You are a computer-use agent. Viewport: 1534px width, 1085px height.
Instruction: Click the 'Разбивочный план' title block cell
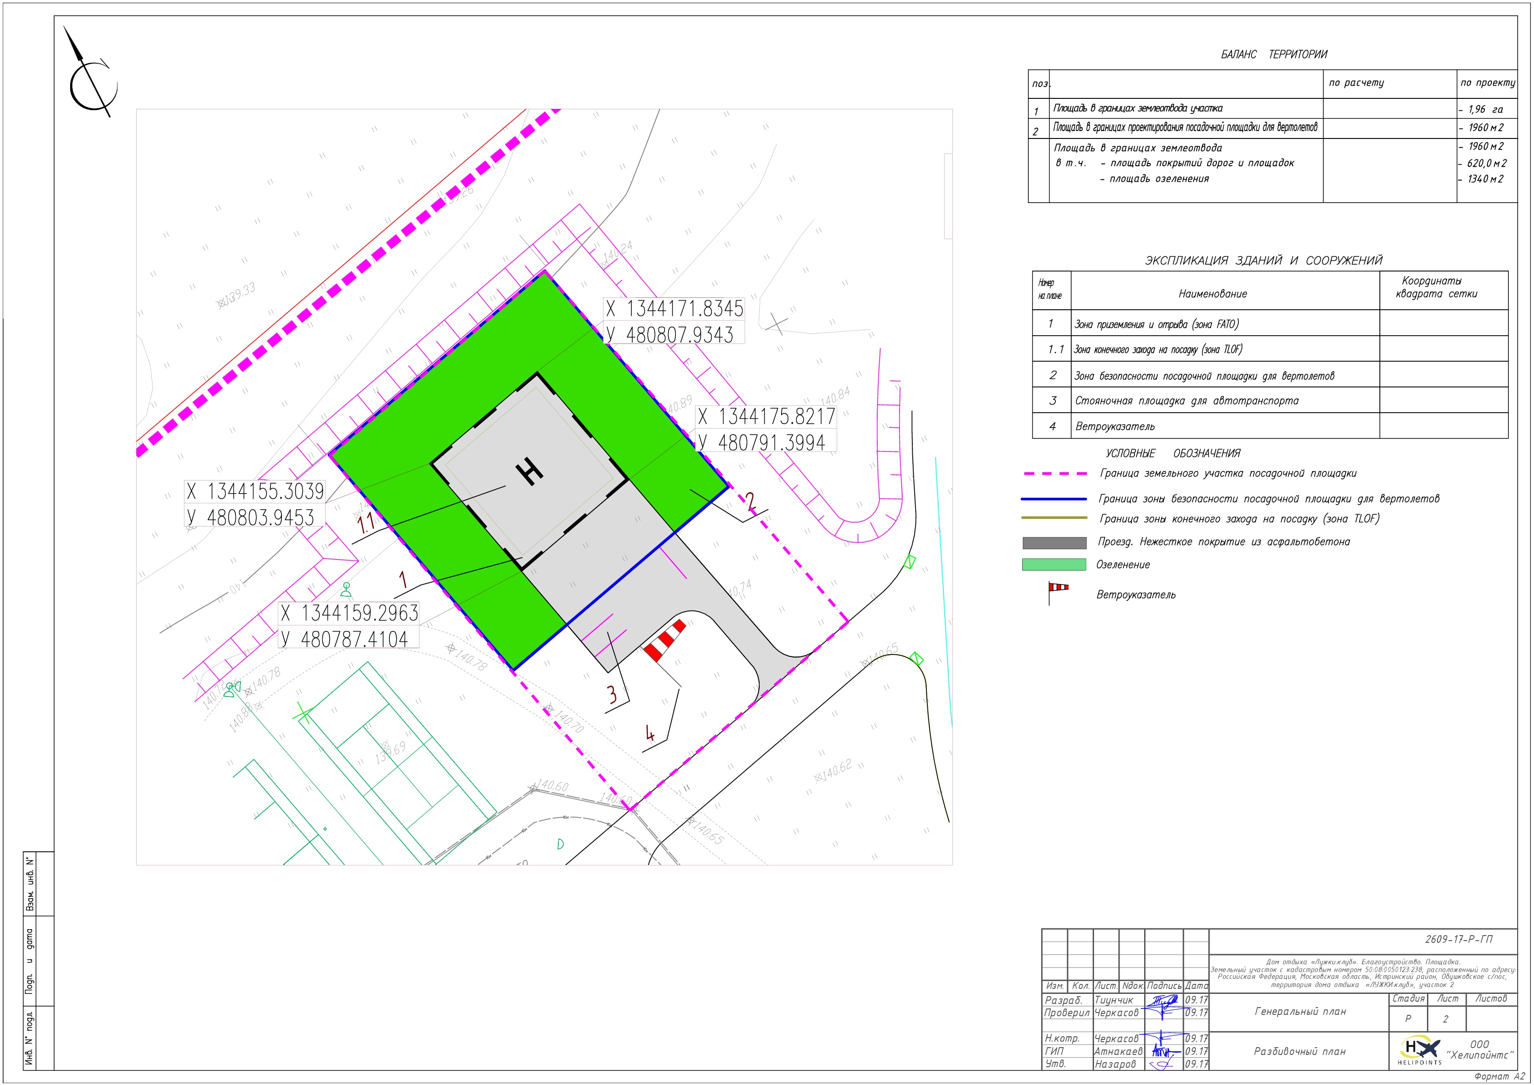1299,1052
